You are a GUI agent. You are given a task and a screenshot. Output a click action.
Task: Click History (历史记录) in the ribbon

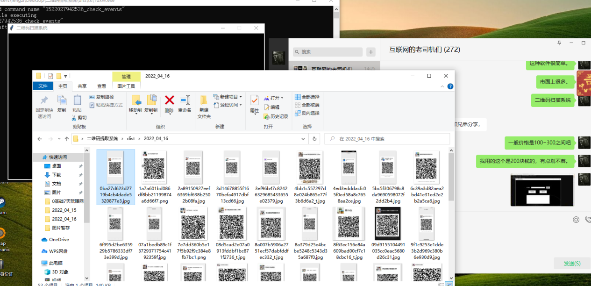coord(276,116)
